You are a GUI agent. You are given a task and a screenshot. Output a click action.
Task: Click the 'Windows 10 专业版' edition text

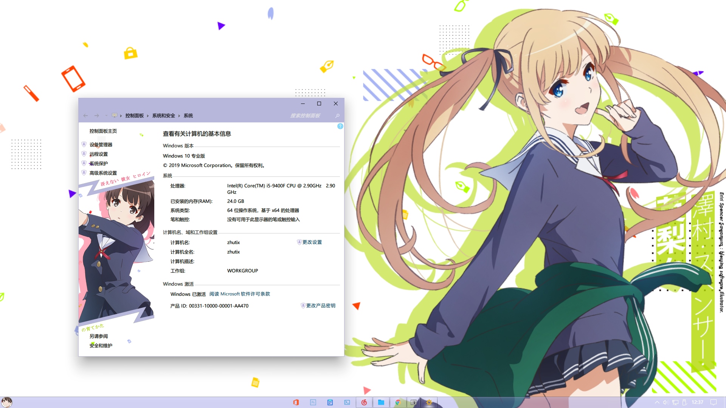(184, 156)
